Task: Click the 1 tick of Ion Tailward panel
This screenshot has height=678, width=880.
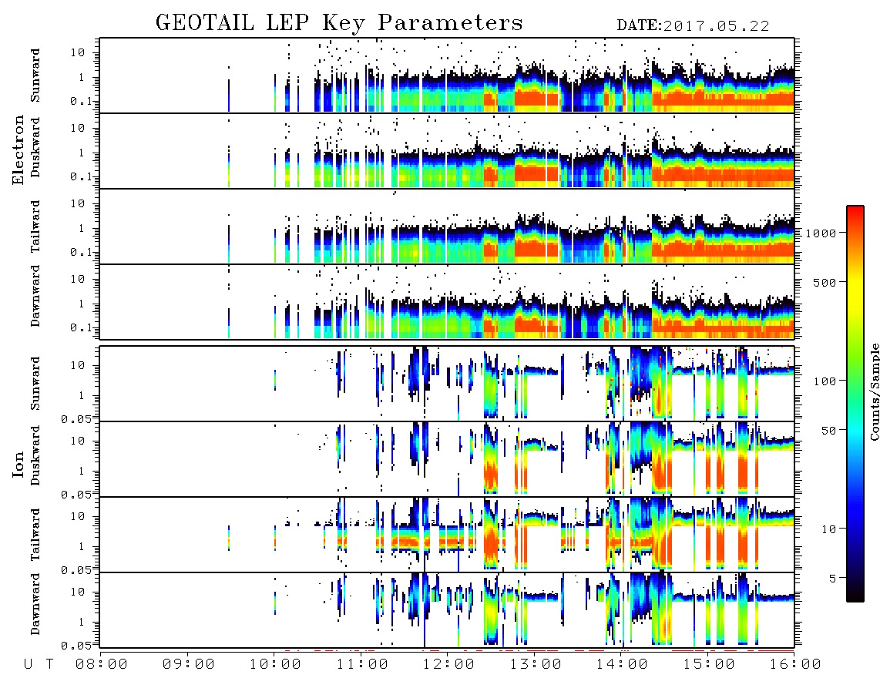Action: pos(82,546)
